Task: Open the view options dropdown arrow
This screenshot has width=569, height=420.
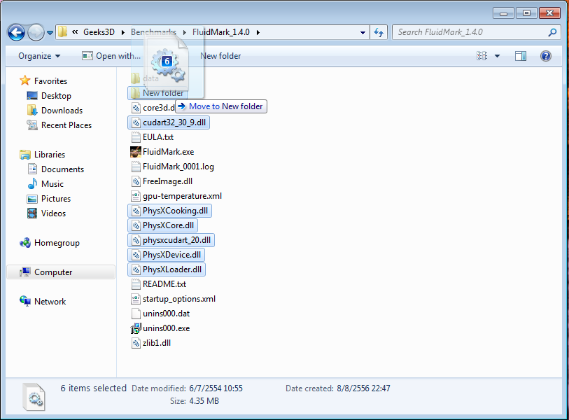Action: (497, 56)
